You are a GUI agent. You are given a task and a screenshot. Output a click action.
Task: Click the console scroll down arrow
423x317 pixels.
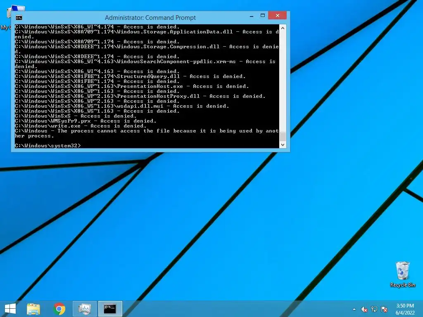[283, 145]
